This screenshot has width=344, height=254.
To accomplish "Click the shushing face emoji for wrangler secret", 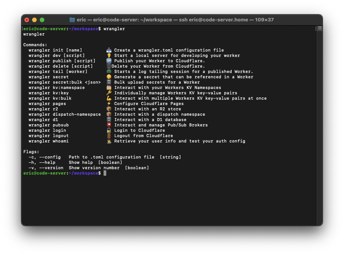I will click(109, 77).
